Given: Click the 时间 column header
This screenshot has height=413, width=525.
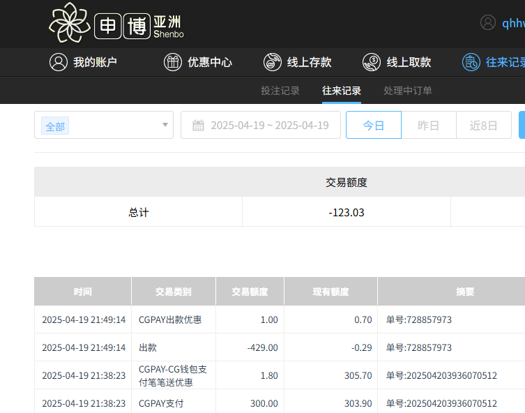Looking at the screenshot, I should tap(83, 292).
